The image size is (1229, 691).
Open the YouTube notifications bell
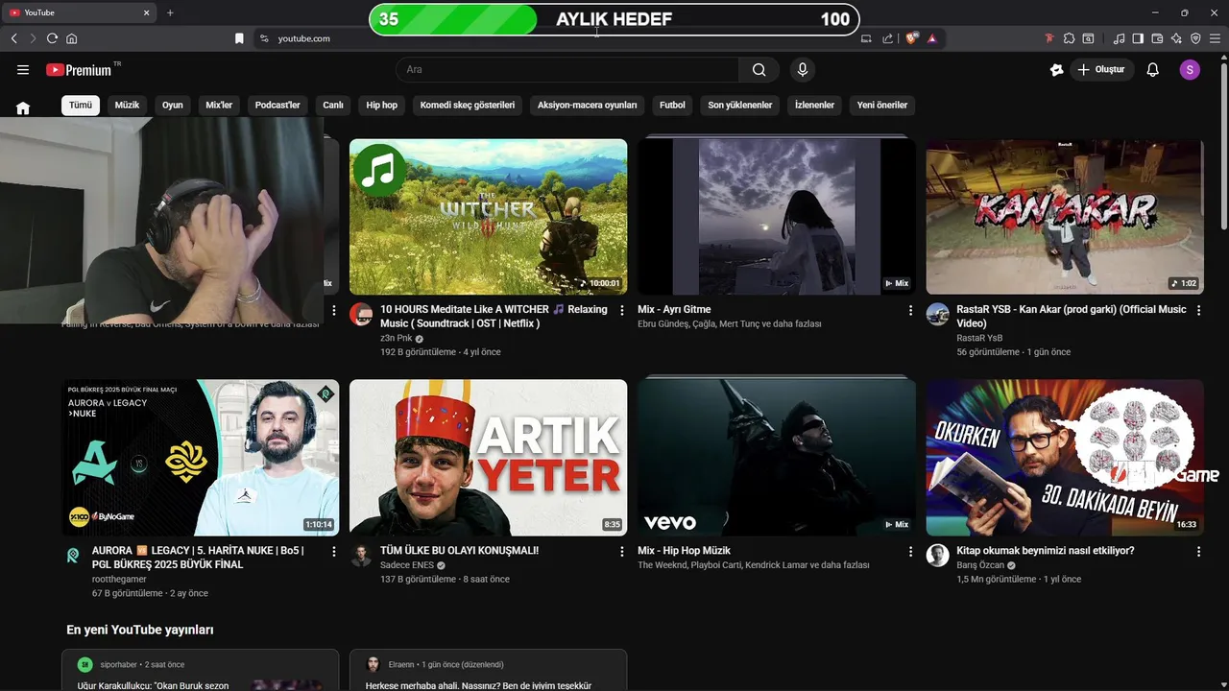(x=1153, y=69)
